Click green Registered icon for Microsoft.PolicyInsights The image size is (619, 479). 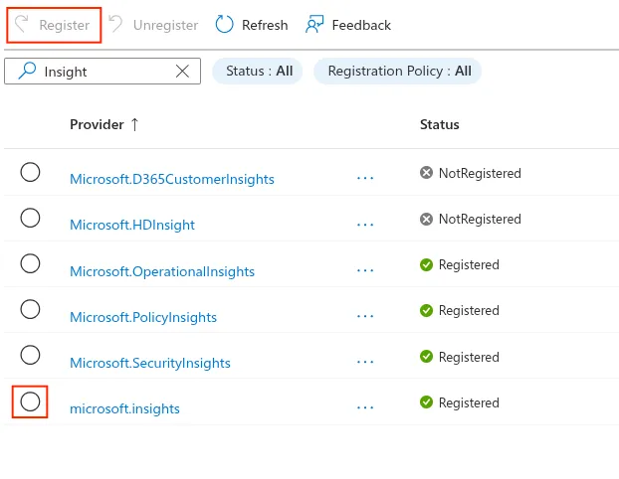[x=426, y=310]
